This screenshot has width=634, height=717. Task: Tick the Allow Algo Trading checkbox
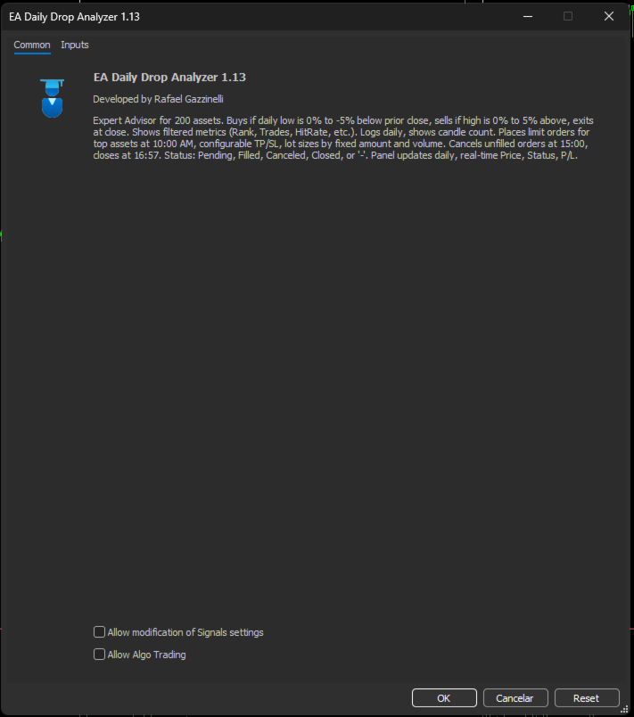99,655
